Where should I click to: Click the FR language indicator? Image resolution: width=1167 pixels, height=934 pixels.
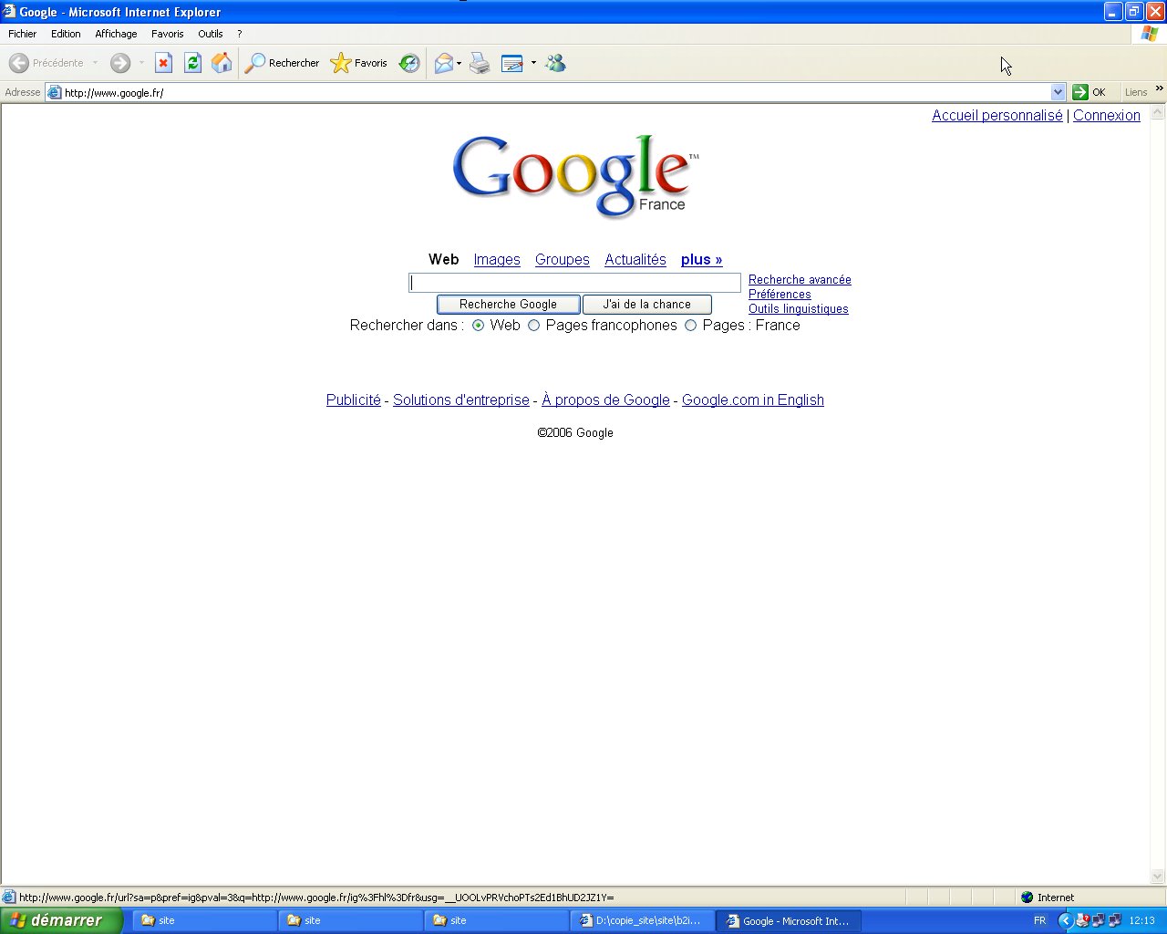click(x=1040, y=920)
